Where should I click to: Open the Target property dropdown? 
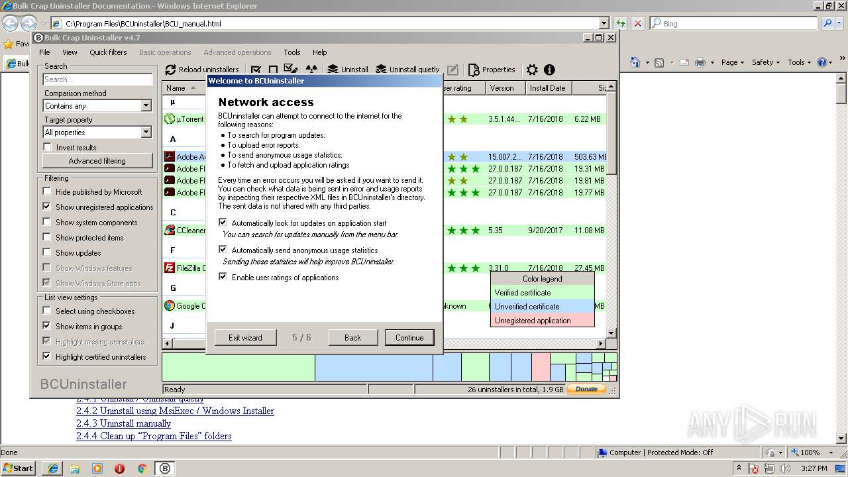[146, 132]
